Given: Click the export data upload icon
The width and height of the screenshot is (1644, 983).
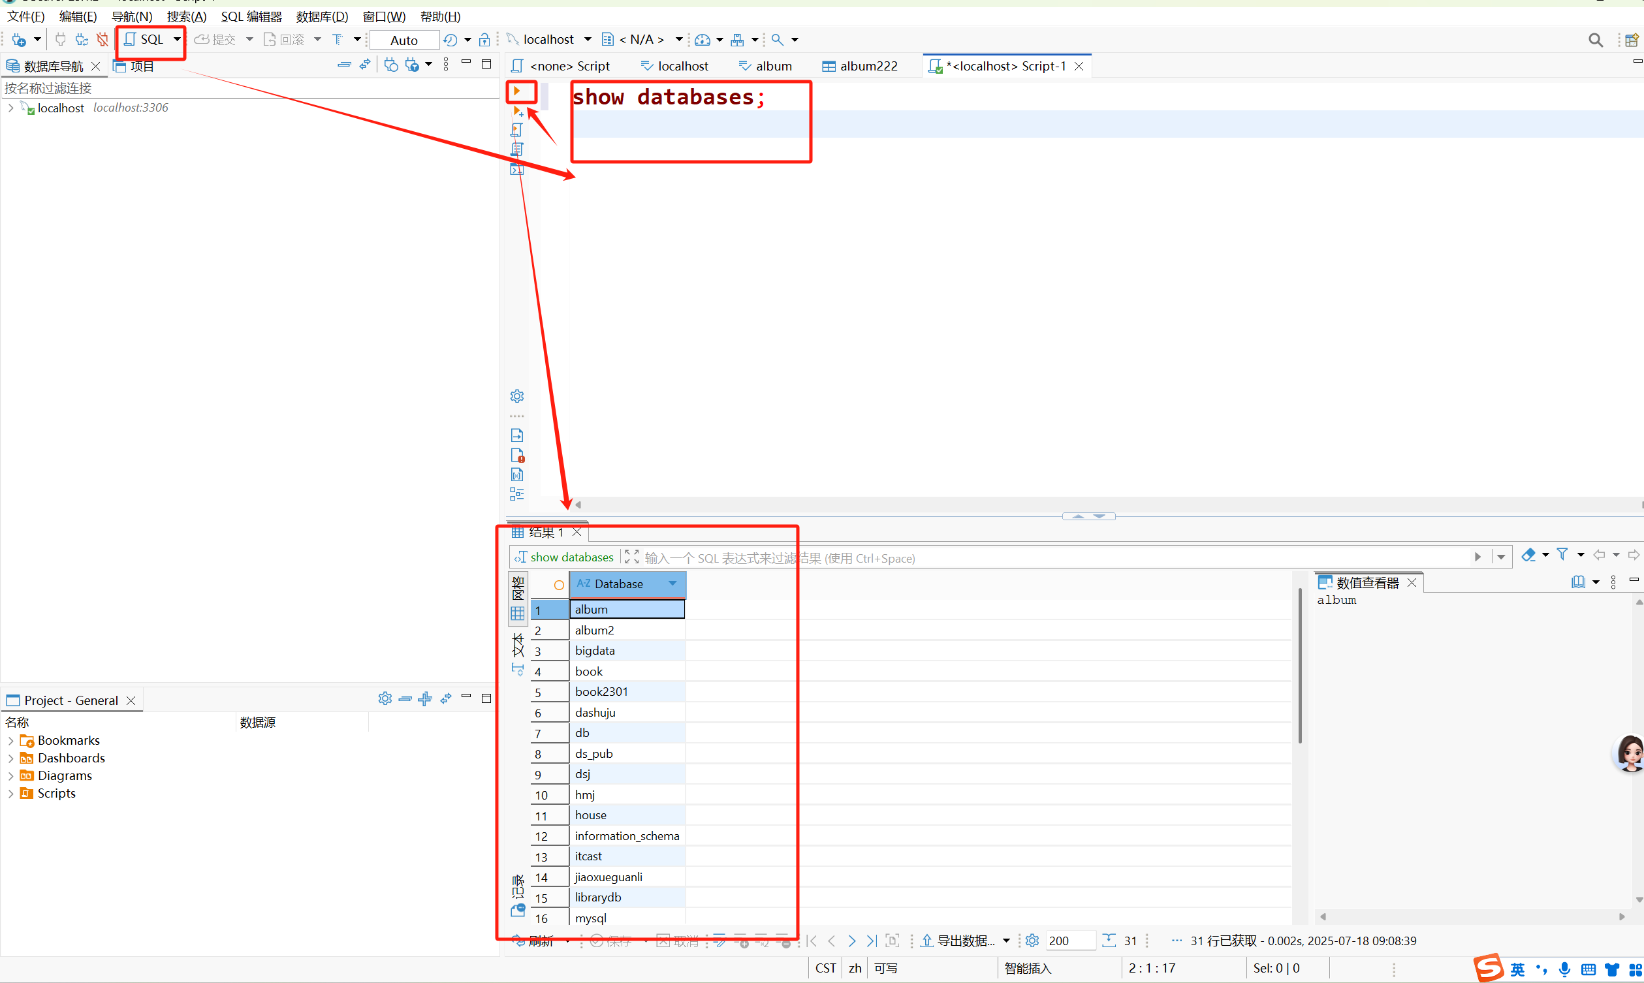Looking at the screenshot, I should (x=926, y=941).
